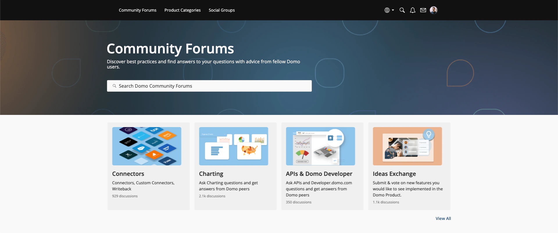The image size is (558, 233).
Task: Open Social Groups menu item
Action: [222, 10]
